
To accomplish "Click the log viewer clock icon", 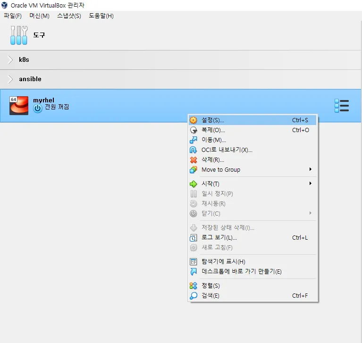I will 193,238.
